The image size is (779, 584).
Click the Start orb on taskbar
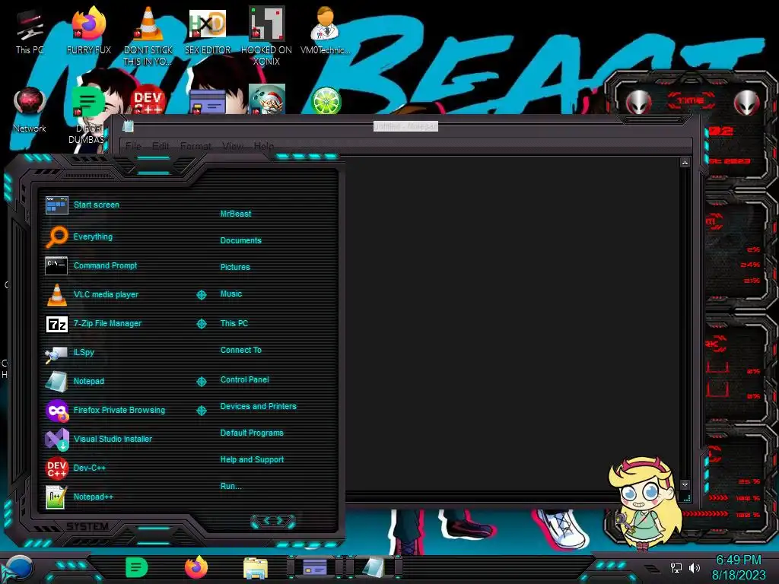coord(18,568)
